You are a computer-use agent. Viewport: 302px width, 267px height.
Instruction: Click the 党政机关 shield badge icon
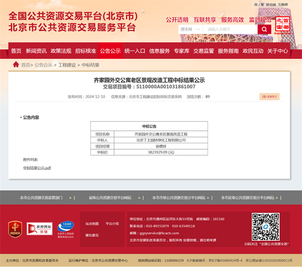15,229
